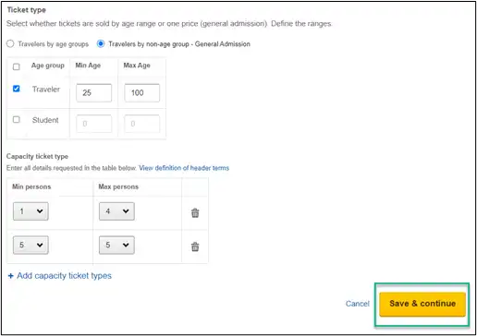Open first row Min persons dropdown
The image size is (477, 336).
coord(31,211)
